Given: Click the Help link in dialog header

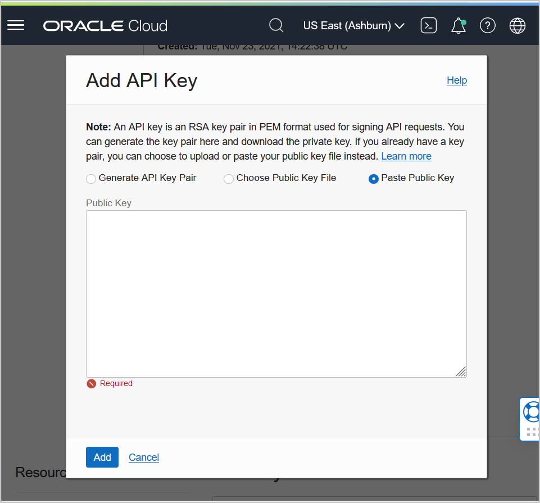Looking at the screenshot, I should [457, 80].
